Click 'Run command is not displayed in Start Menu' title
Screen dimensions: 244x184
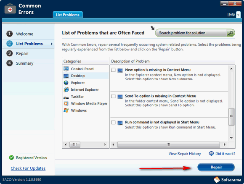pos(162,122)
